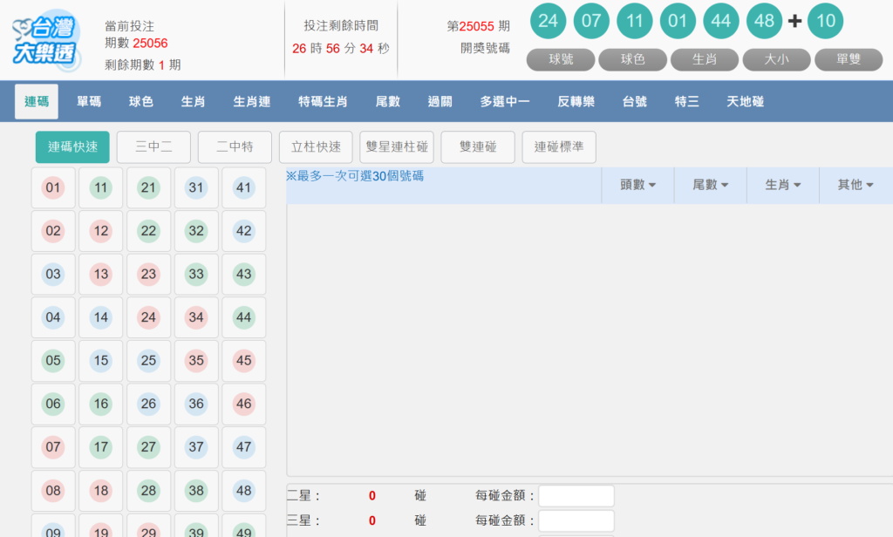Open the 頭數 filter dropdown
Viewport: 893px width, 537px height.
click(x=637, y=185)
